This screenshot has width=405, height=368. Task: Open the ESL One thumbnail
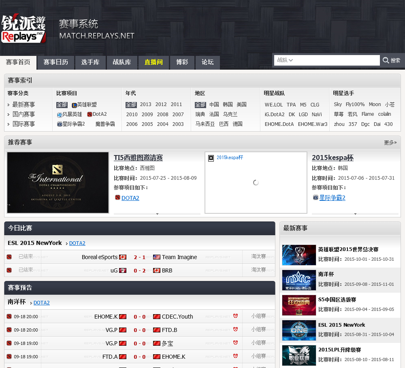click(x=299, y=330)
